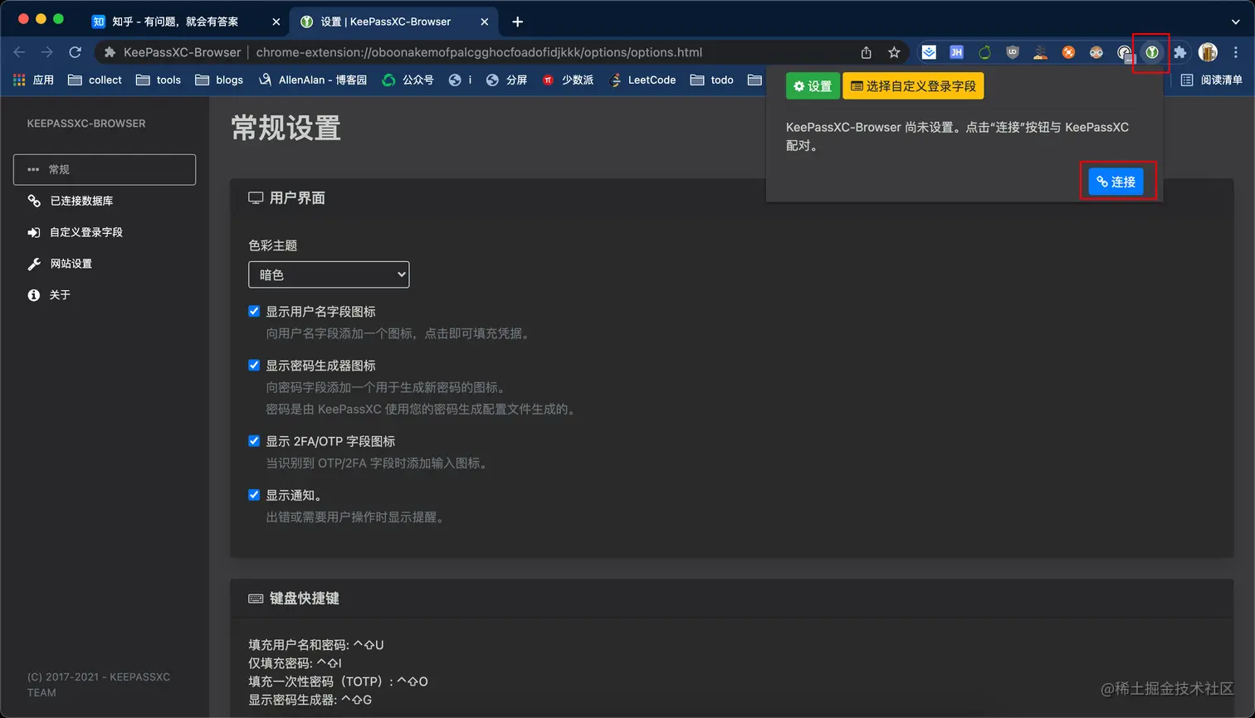Screen dimensions: 1255x718
Task: Click the 仅填充密码 shortcut line
Action: (x=295, y=663)
